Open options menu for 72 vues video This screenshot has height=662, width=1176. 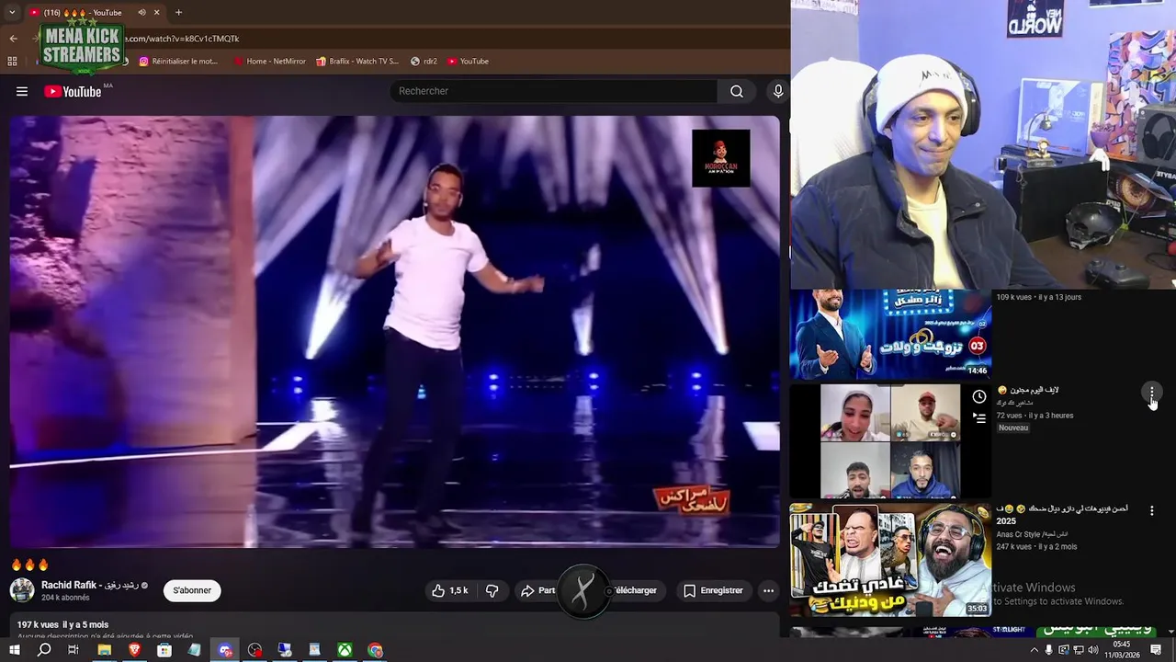(1152, 393)
